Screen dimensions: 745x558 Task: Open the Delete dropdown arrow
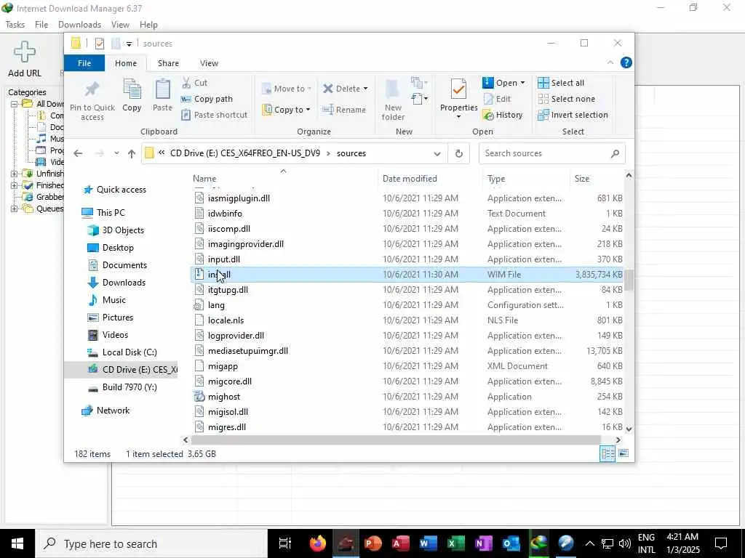[x=365, y=89]
